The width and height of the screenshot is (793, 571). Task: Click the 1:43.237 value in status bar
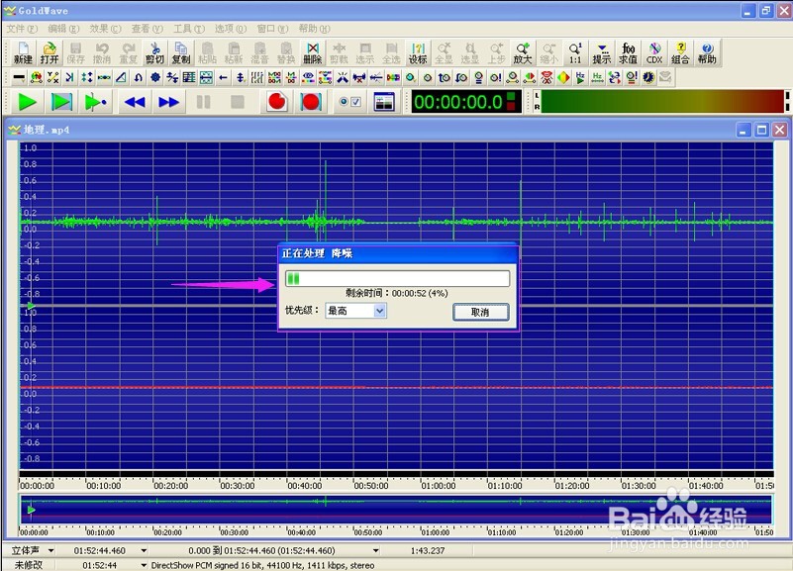coord(428,551)
